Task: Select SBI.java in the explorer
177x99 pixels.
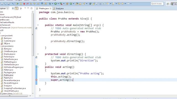Action: [7, 43]
